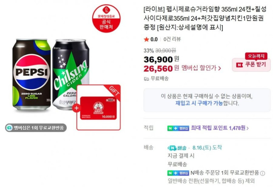Click the N+ 멤버십 badge beside N배송 주문당
This screenshot has width=273, height=187.
[x=178, y=173]
